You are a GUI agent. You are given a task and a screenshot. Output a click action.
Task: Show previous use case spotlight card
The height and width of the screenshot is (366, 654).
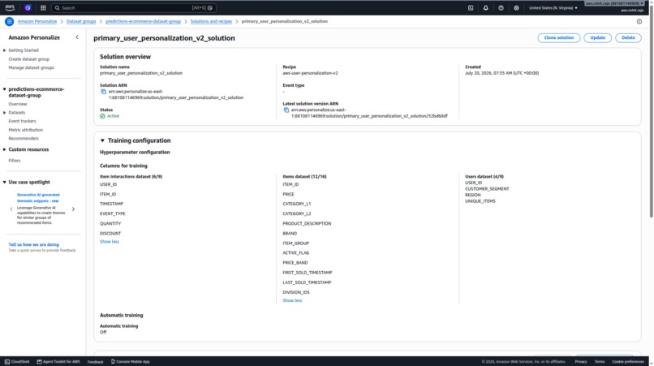pos(11,209)
